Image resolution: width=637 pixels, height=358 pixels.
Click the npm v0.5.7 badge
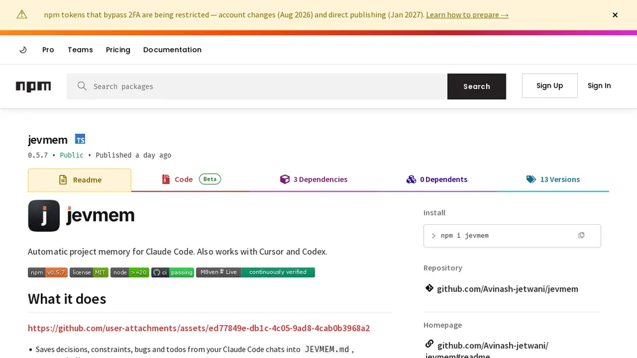coord(48,272)
